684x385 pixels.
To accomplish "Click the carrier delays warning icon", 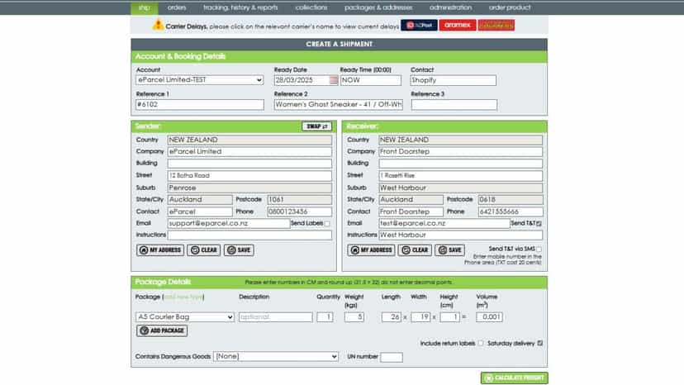I will click(158, 25).
